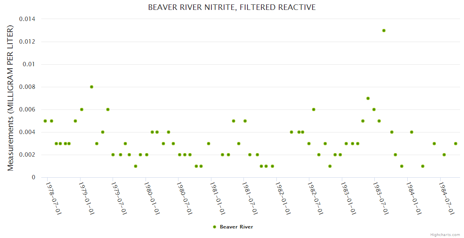This screenshot has height=238, width=464.
Task: Click the Beaver River legend marker icon
Action: click(215, 227)
